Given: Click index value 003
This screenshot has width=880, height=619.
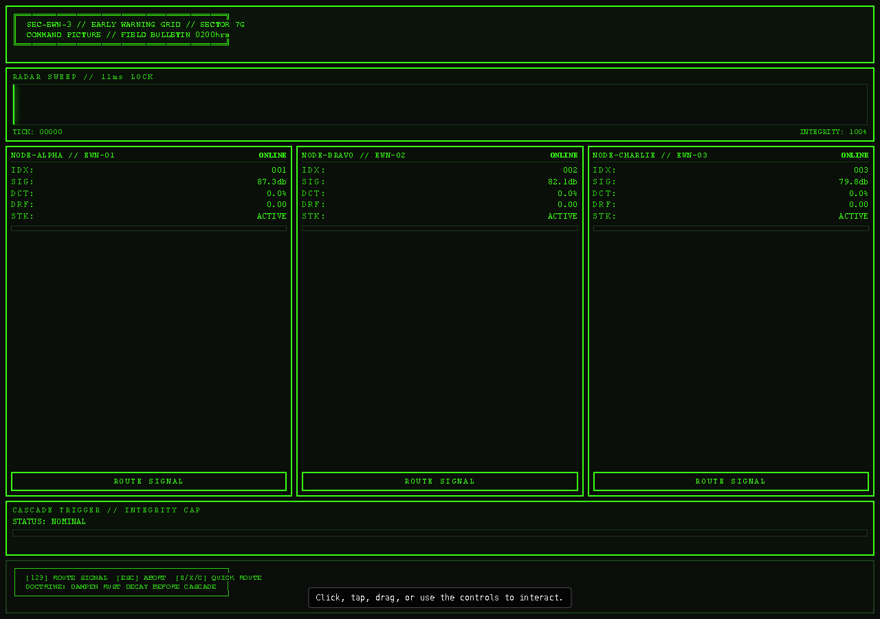Looking at the screenshot, I should click(x=861, y=171).
